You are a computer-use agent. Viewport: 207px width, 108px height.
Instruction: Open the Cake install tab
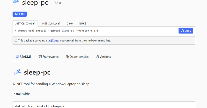point(70,23)
